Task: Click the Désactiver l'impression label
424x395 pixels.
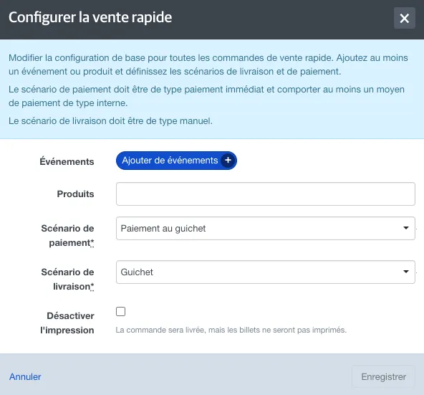Action: click(x=67, y=323)
